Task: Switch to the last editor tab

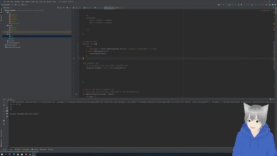Action: tap(121, 8)
